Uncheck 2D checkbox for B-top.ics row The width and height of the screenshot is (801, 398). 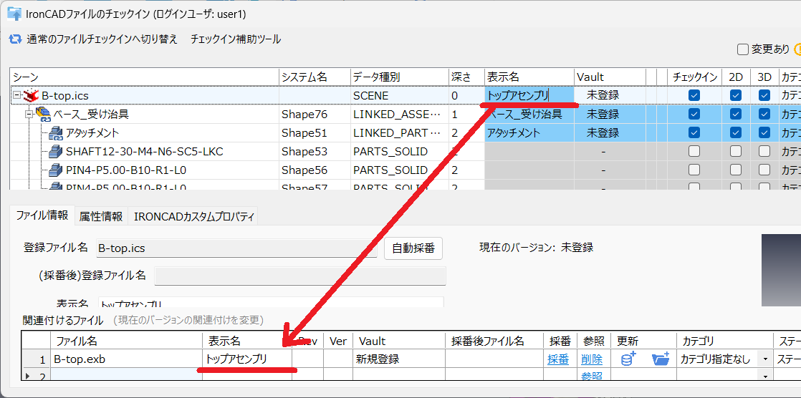pyautogui.click(x=736, y=95)
